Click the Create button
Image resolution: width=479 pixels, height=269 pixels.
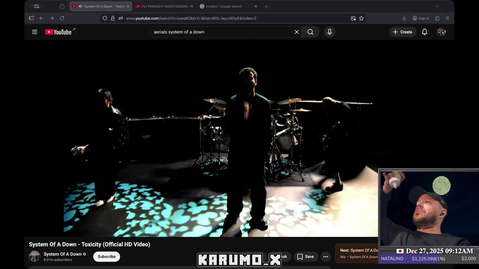tap(402, 32)
